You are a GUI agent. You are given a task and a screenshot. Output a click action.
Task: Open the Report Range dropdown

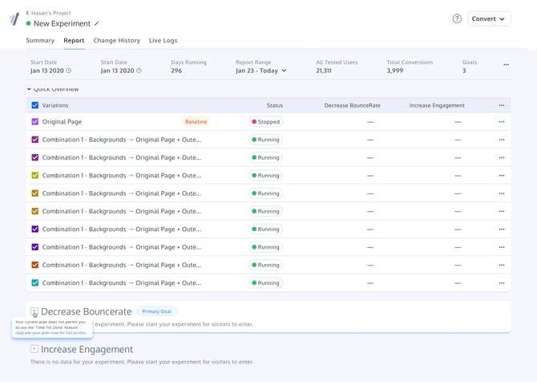[x=261, y=71]
